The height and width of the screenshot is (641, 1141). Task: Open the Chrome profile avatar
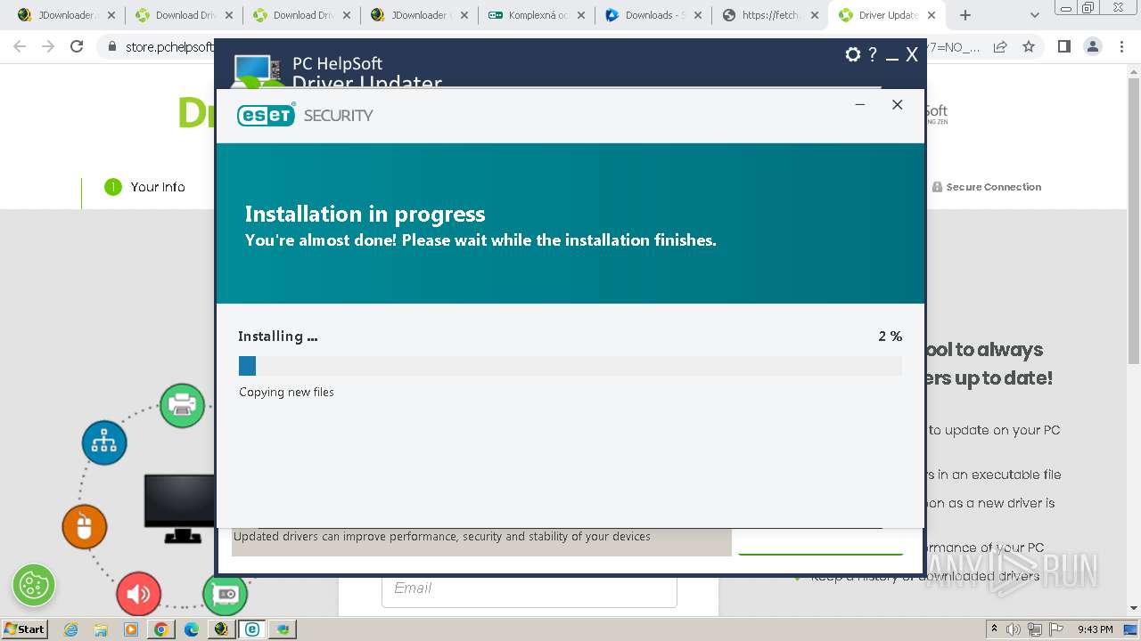point(1092,46)
